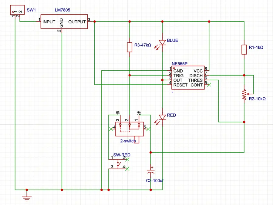Click the RED LED symbol
The image size is (273, 205).
162,117
